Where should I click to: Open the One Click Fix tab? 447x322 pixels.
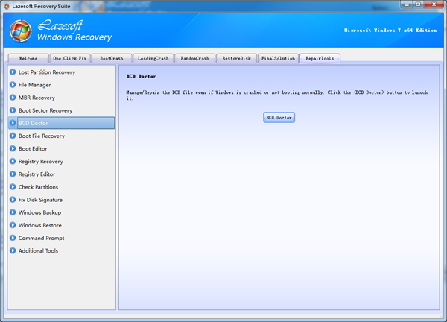click(70, 58)
